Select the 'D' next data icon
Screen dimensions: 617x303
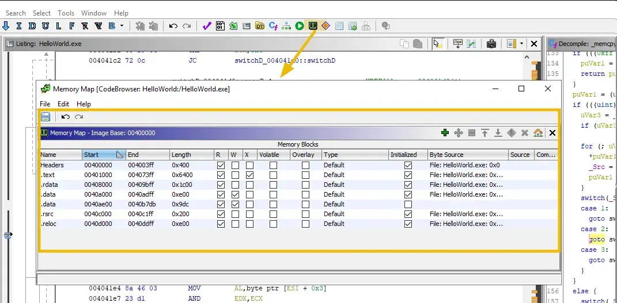coord(32,26)
